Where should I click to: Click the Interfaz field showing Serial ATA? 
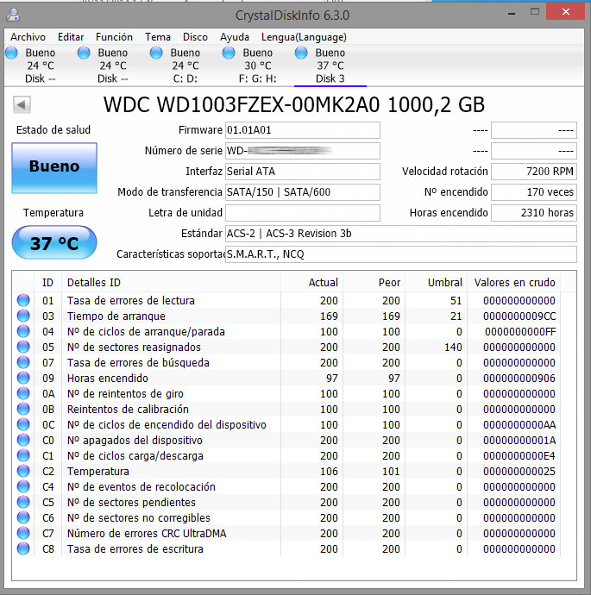[x=303, y=171]
